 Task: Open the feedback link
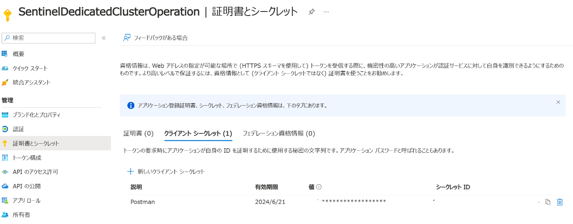coord(156,38)
